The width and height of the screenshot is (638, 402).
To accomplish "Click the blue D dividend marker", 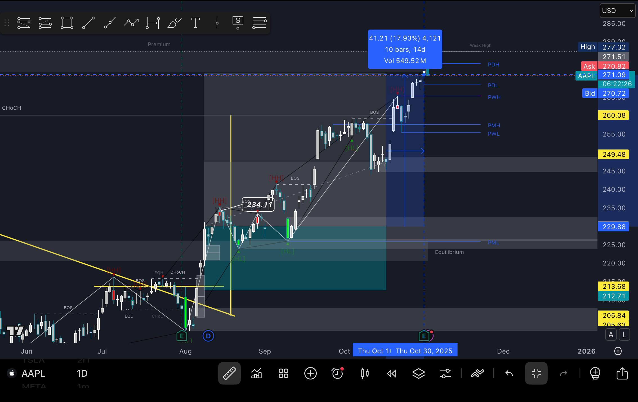I will click(208, 336).
